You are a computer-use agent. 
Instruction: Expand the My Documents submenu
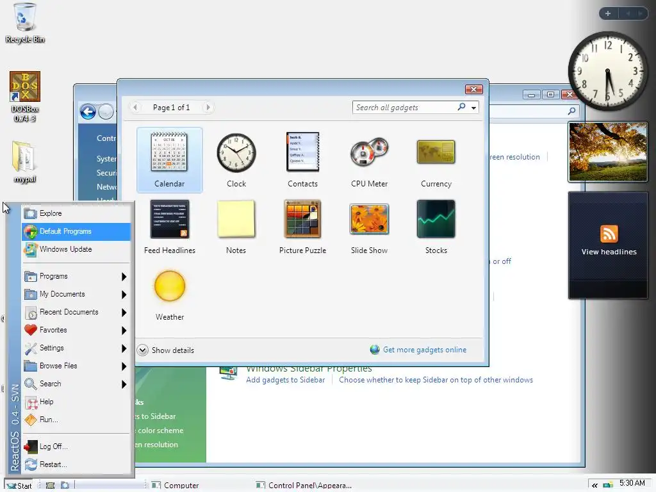tap(76, 294)
